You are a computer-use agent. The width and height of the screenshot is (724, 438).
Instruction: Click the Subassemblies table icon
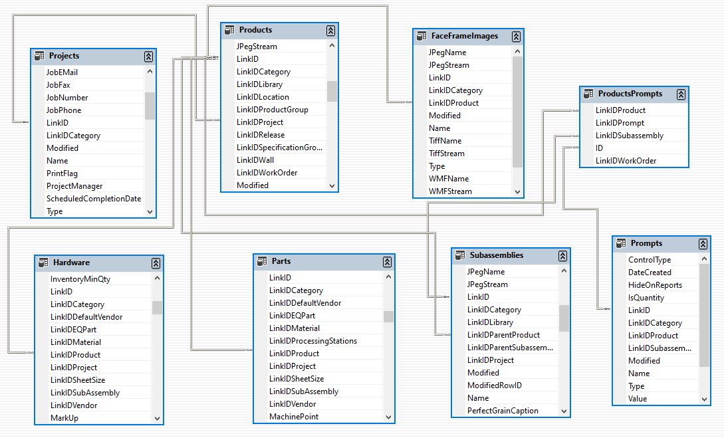click(461, 255)
